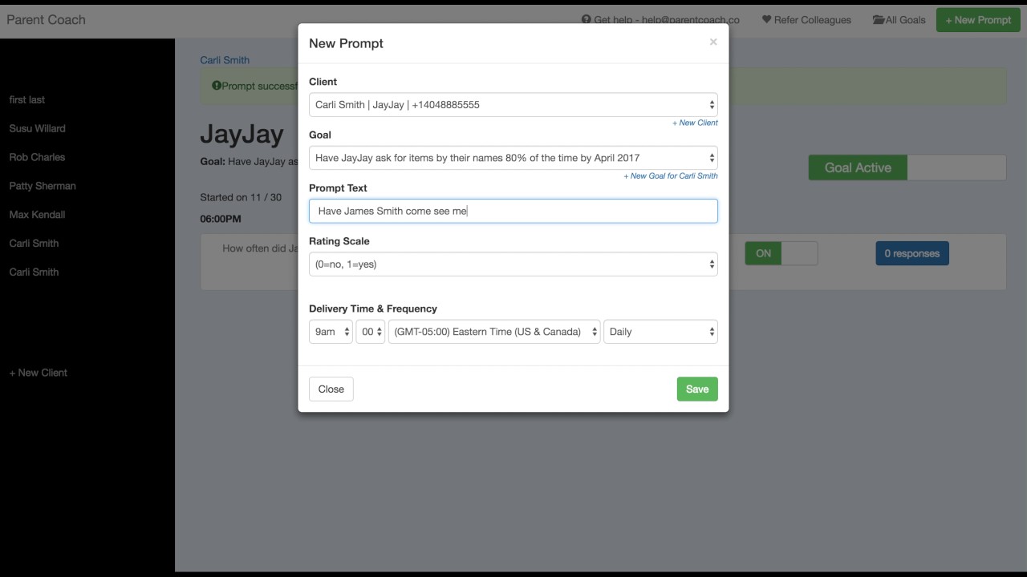Toggle the prompt ON switch

point(781,253)
